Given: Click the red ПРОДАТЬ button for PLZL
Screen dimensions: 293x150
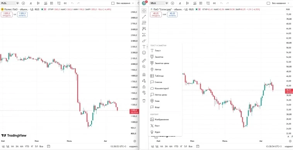Looking at the screenshot, I should pyautogui.click(x=7, y=14).
